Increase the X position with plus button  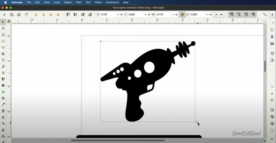121,15
